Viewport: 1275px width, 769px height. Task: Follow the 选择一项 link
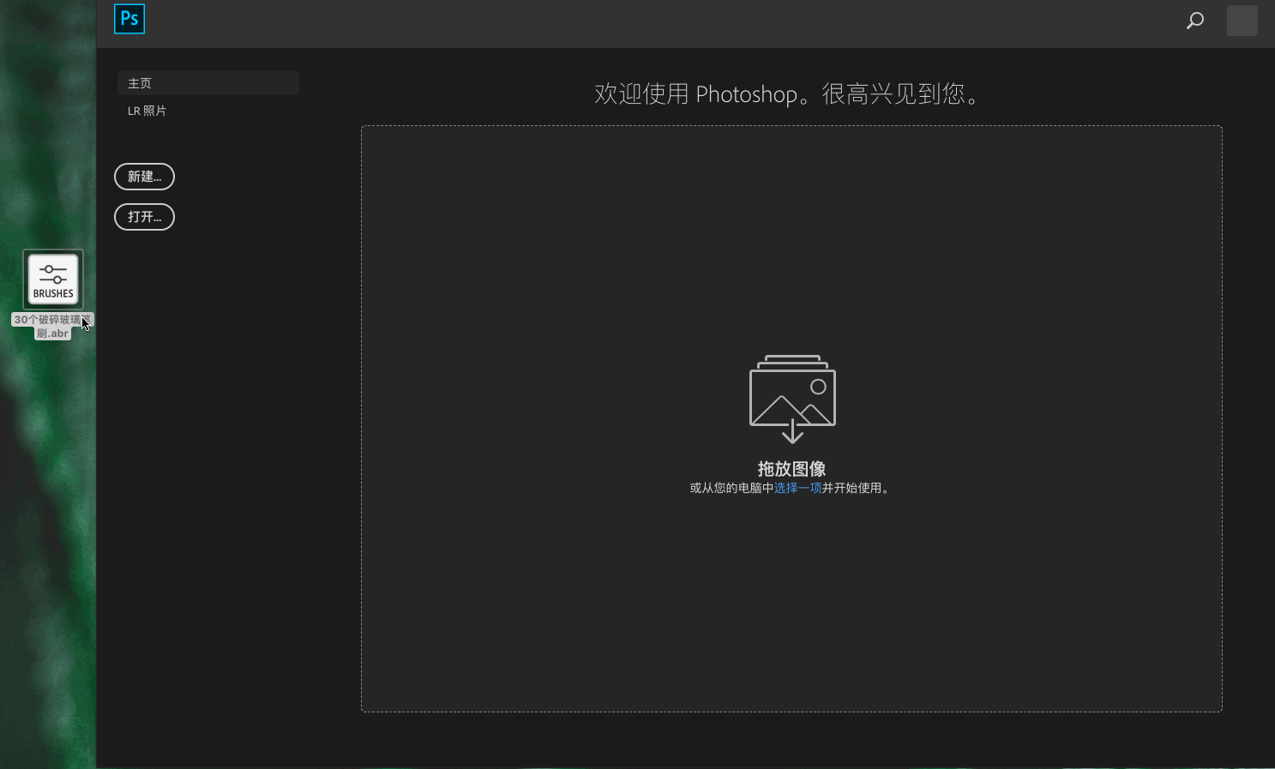[797, 488]
